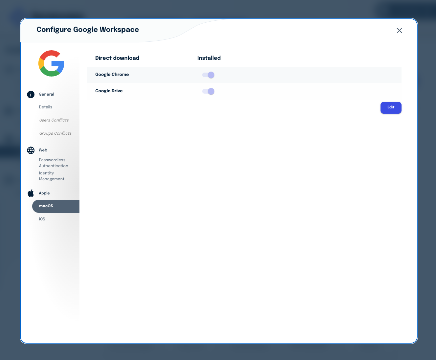The height and width of the screenshot is (360, 436).
Task: Click the Google Drive row label
Action: (x=109, y=91)
